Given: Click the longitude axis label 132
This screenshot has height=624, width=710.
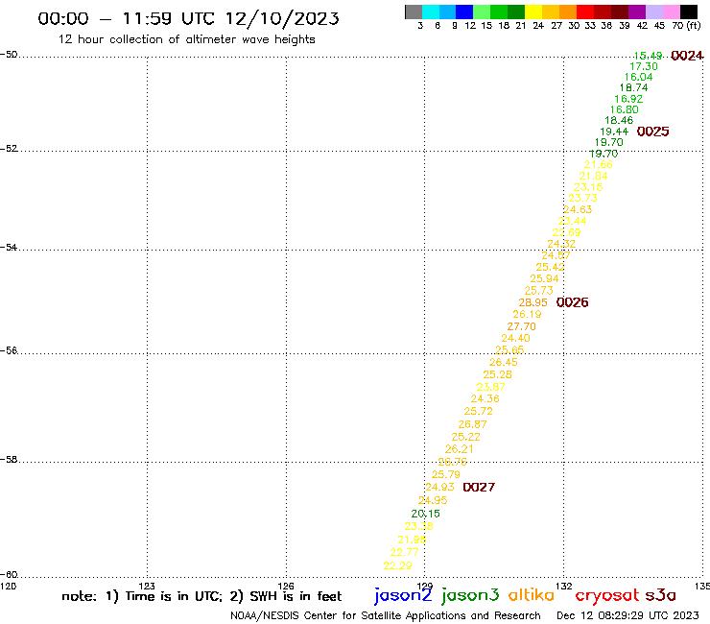Looking at the screenshot, I should tap(564, 586).
